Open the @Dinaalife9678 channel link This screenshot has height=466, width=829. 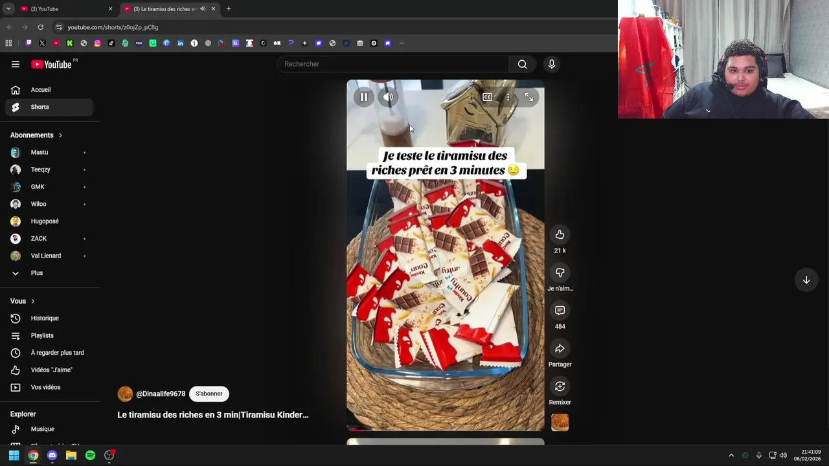[161, 394]
